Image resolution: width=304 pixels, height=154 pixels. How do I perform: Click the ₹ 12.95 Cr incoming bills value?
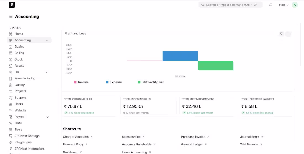coord(133,106)
